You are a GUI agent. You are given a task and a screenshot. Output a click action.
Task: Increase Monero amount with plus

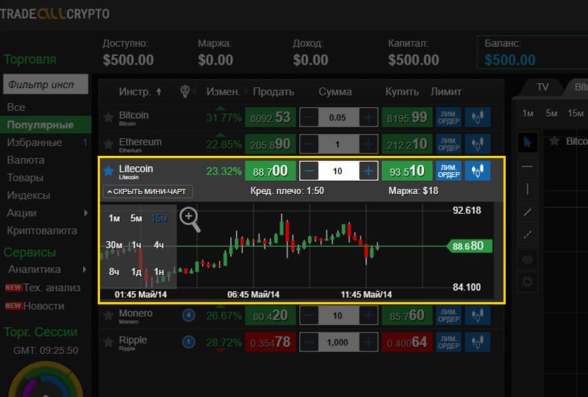pos(368,315)
